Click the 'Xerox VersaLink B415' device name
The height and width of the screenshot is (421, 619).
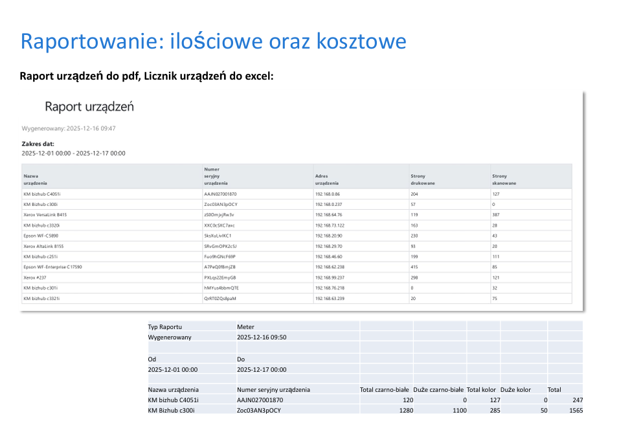coord(45,215)
